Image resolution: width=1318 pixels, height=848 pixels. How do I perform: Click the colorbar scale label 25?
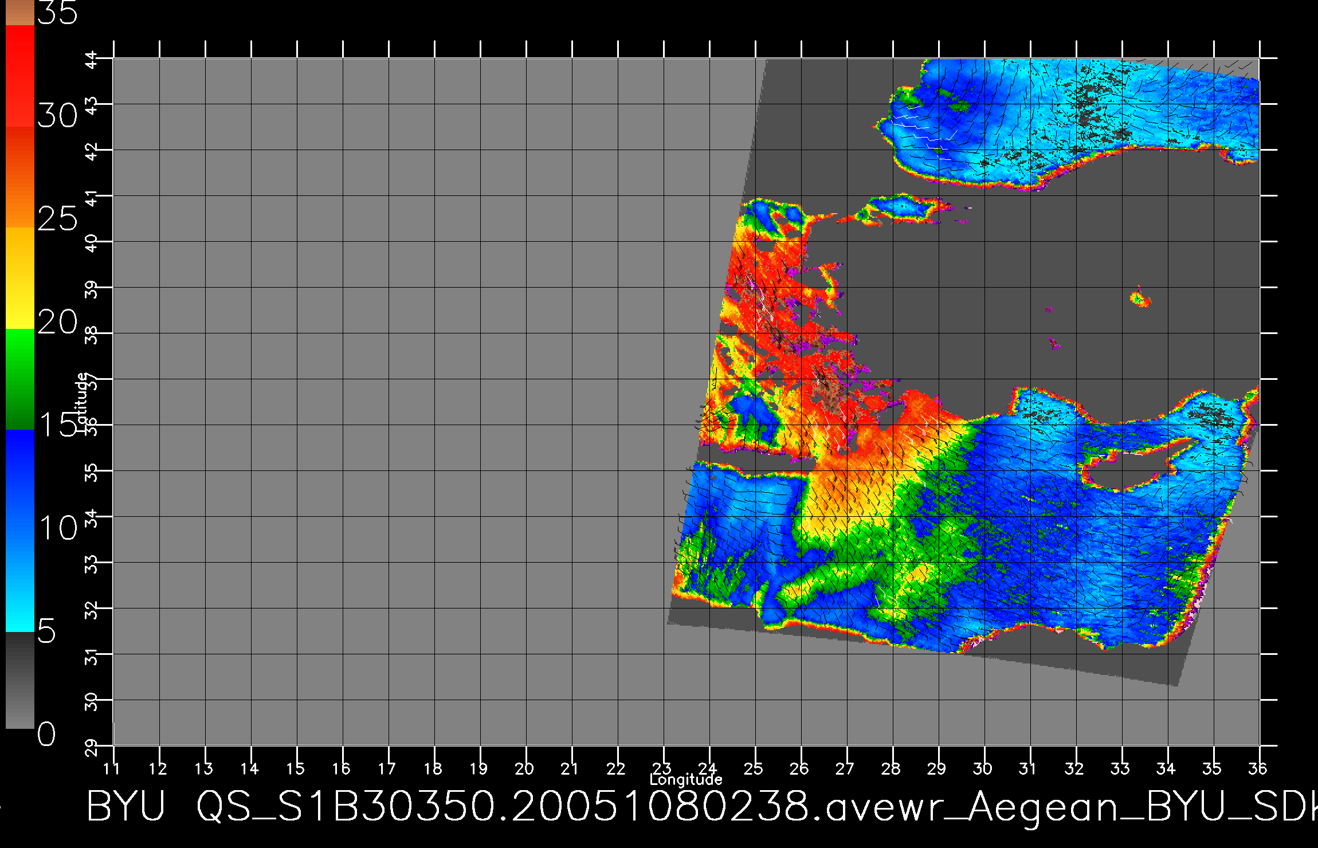(57, 219)
